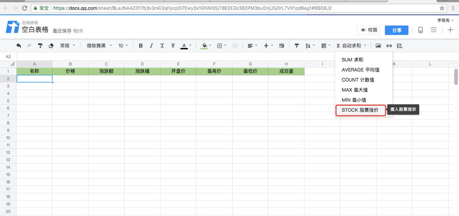Viewport: 459px width, 216px height.
Task: Click the cell borders icon
Action: pos(220,46)
